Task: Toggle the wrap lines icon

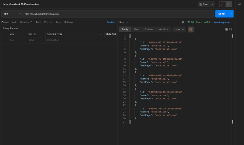Action: point(190,29)
